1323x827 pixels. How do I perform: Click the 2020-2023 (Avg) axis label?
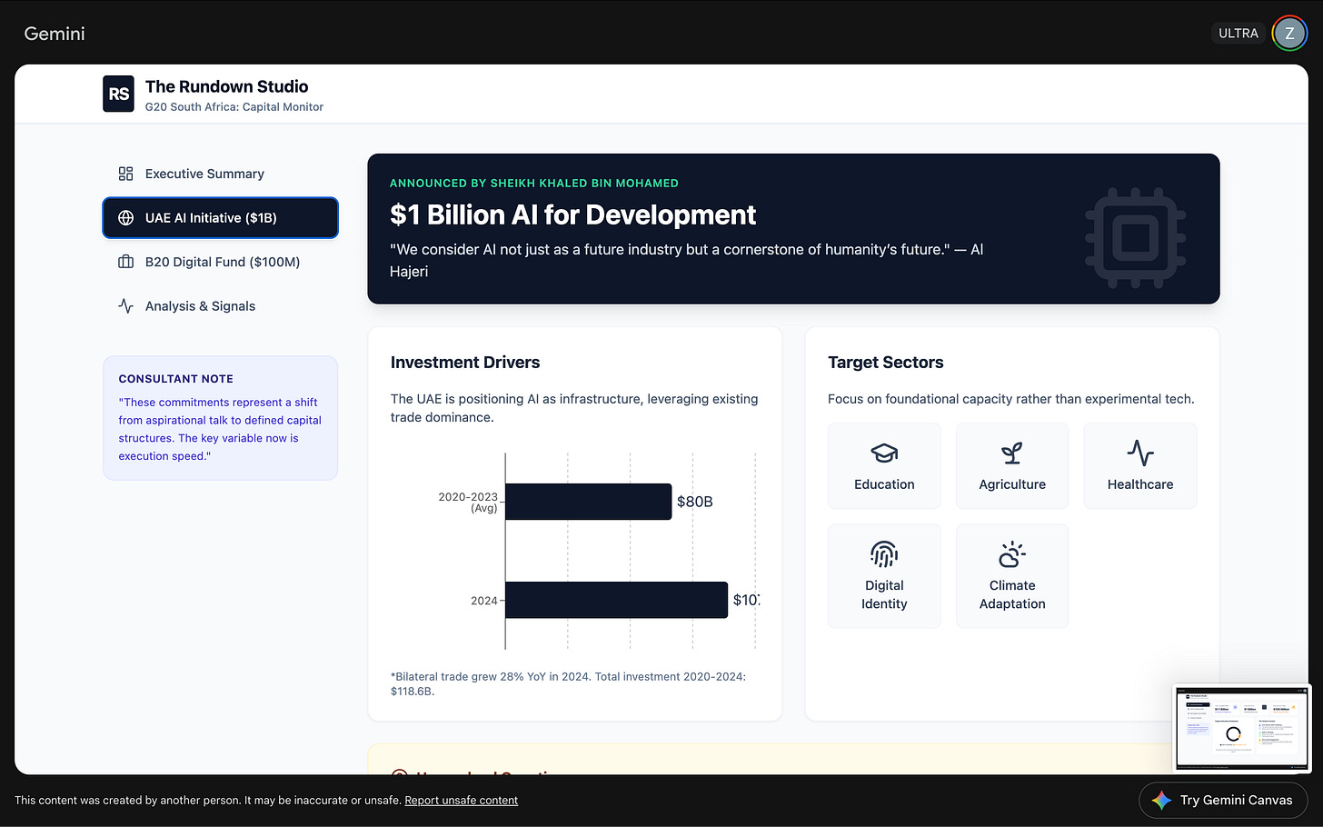pyautogui.click(x=468, y=502)
